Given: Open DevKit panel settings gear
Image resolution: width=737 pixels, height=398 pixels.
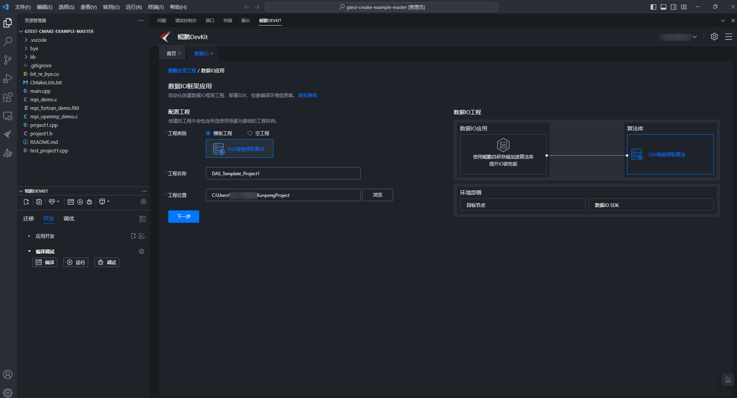Looking at the screenshot, I should pyautogui.click(x=715, y=37).
